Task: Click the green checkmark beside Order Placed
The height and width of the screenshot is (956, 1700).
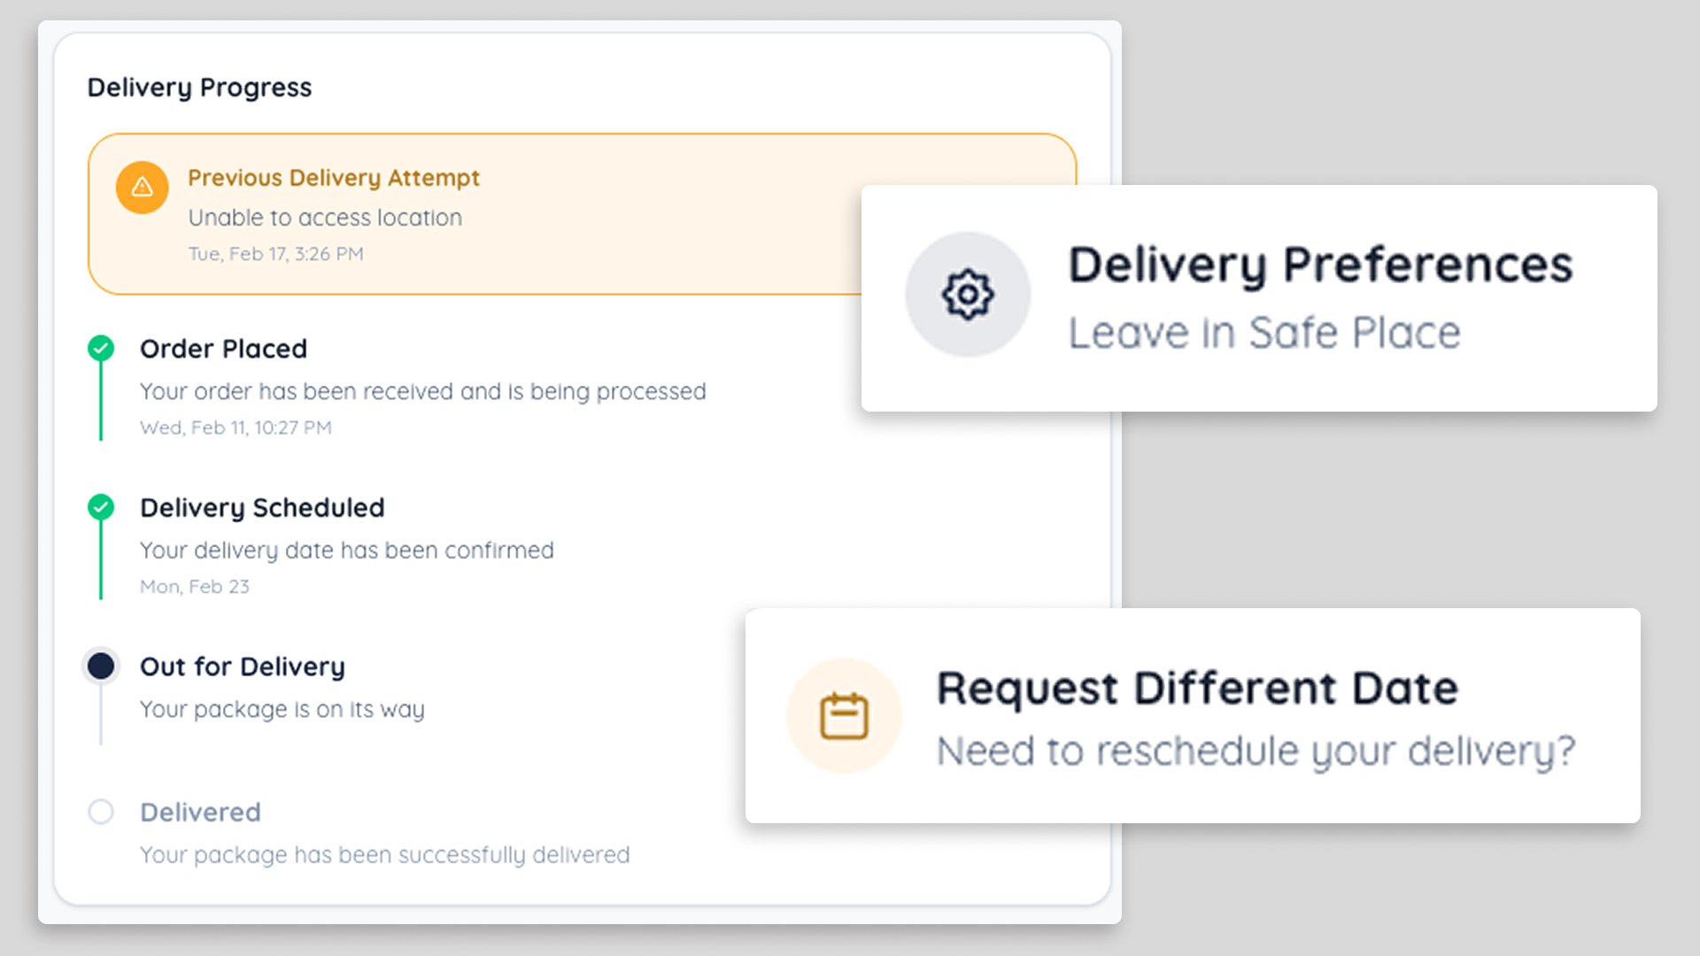Action: point(101,348)
